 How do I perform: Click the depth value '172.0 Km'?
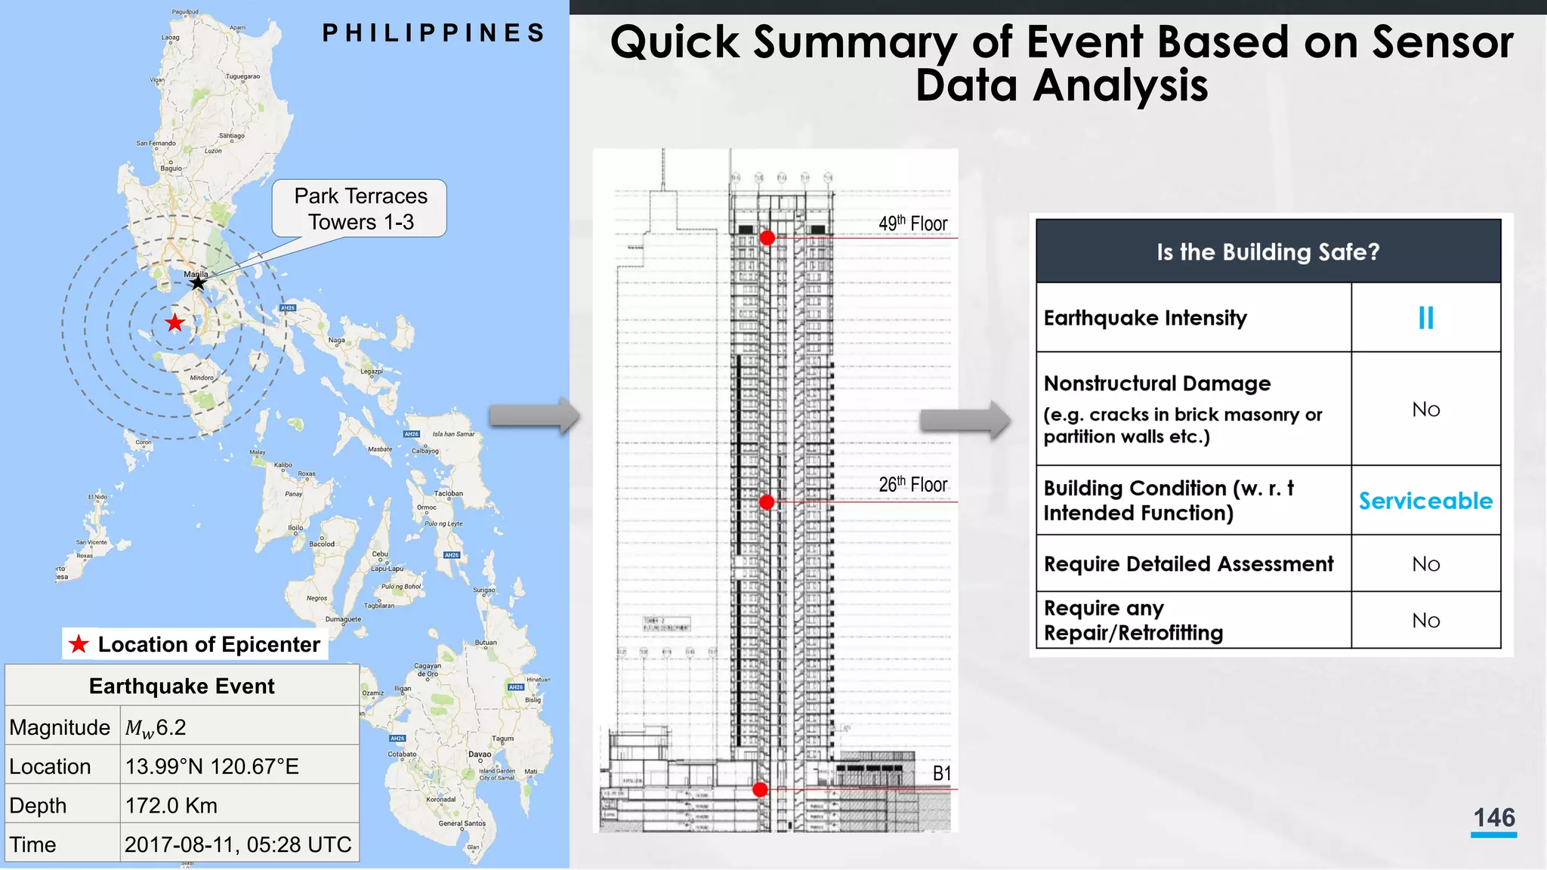[x=171, y=806]
